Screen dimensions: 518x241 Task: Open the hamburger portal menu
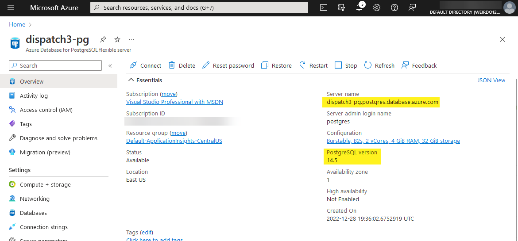tap(11, 8)
